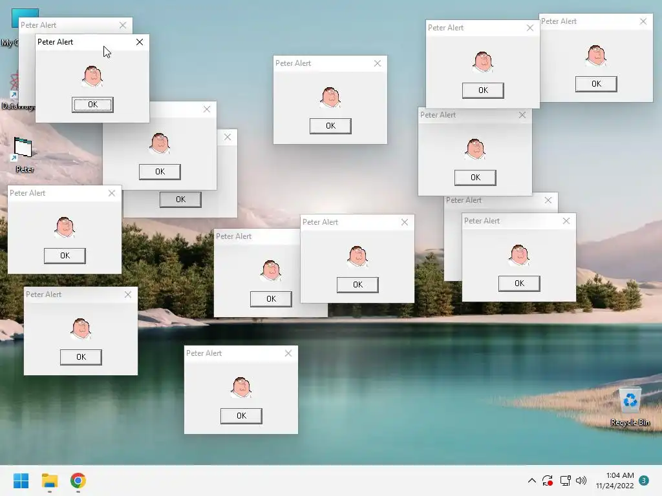Close the lone top-center Peter Alert dialog
This screenshot has height=496, width=662.
point(378,63)
